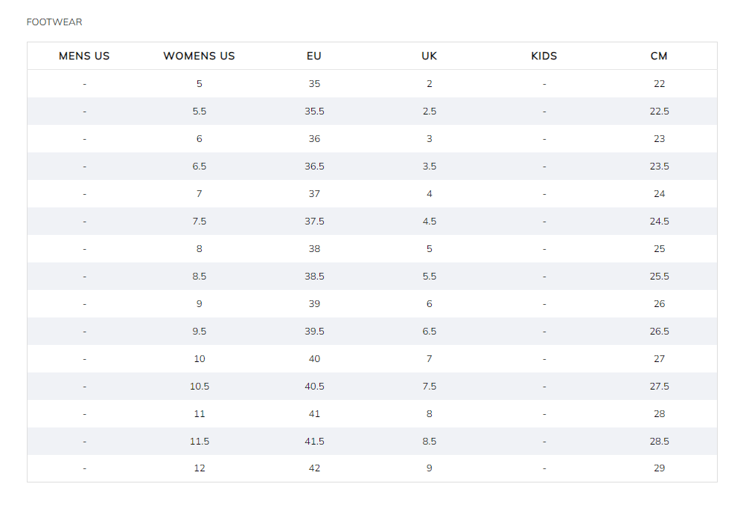Select Womens US size 7.5 cell

(x=199, y=222)
